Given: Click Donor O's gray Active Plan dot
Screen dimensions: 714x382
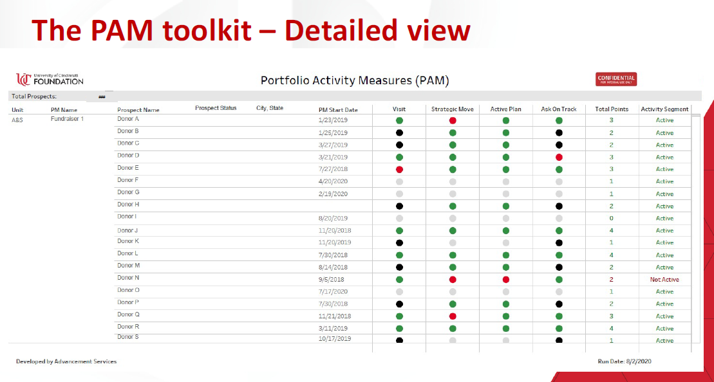Looking at the screenshot, I should 505,291.
